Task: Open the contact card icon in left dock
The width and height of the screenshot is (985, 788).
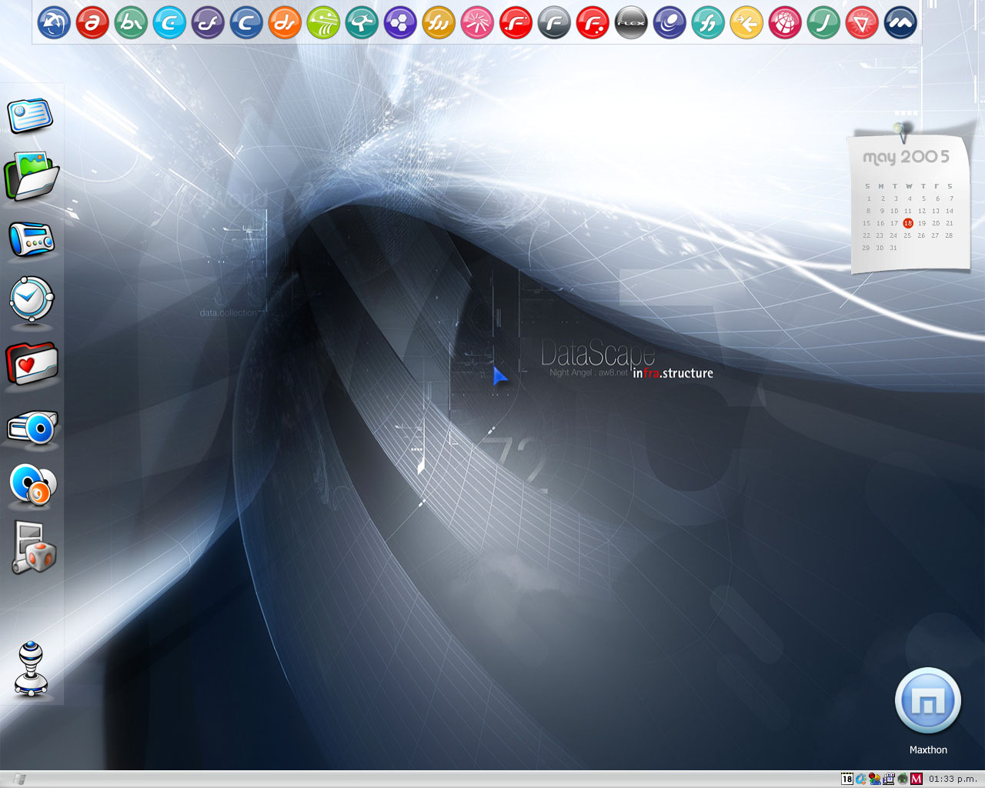Action: point(31,115)
